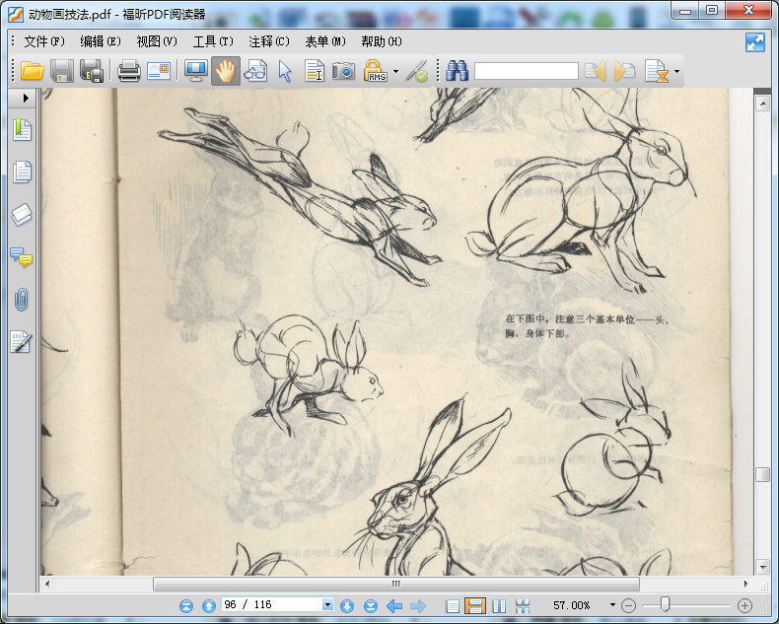Viewport: 779px width, 624px height.
Task: Click the Open file folder icon
Action: point(32,71)
